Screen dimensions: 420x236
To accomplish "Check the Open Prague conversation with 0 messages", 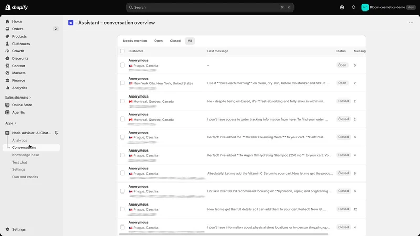I will pyautogui.click(x=122, y=65).
